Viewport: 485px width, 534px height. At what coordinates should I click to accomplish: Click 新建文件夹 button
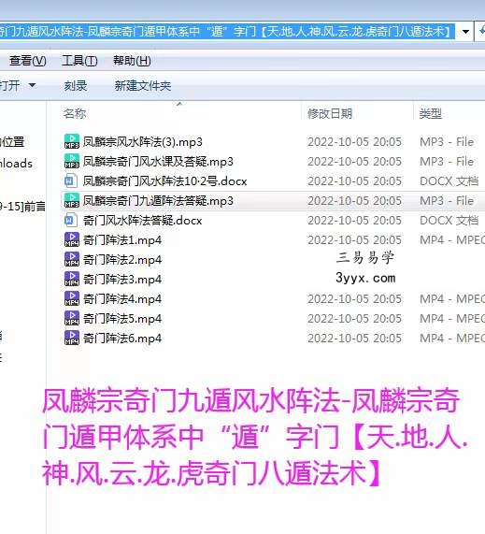click(143, 86)
